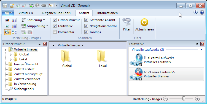
Task: Select drive F: Virtuelles Laufwerk
Action: 166,60
